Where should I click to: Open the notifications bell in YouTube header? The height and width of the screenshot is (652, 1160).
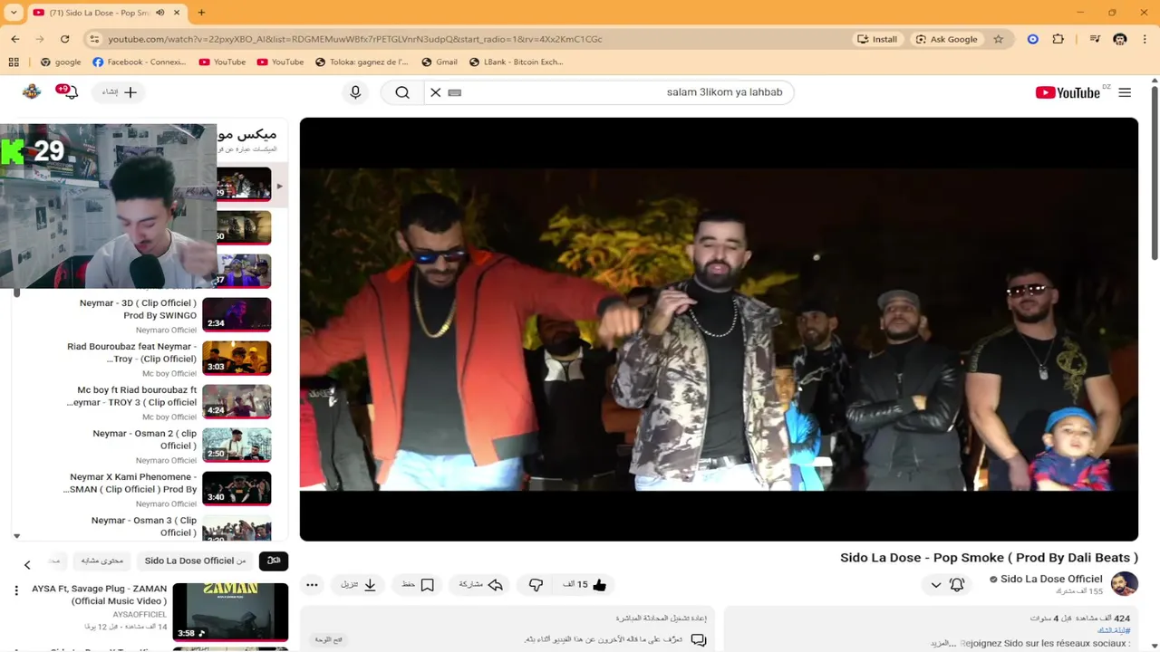coord(69,91)
